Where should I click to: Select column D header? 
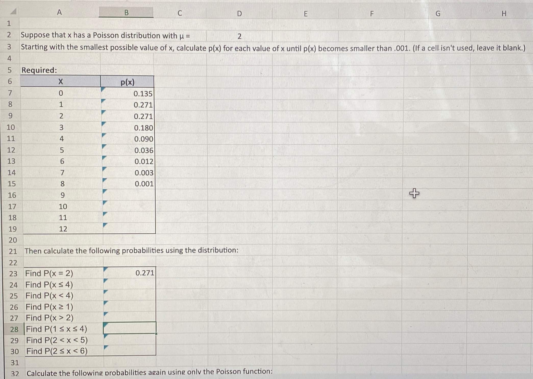[x=239, y=13]
